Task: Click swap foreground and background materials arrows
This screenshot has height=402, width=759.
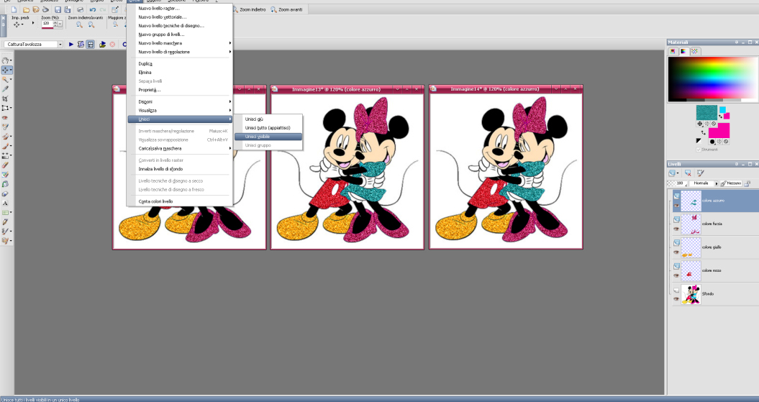Action: pos(703,132)
